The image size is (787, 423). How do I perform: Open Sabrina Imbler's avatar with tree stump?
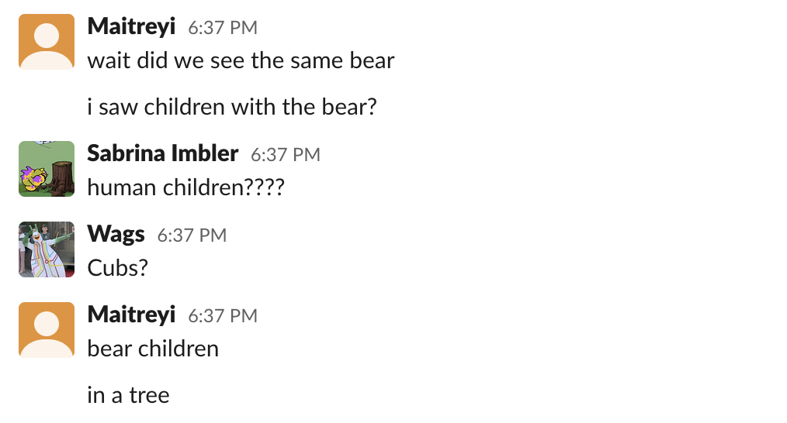point(47,169)
